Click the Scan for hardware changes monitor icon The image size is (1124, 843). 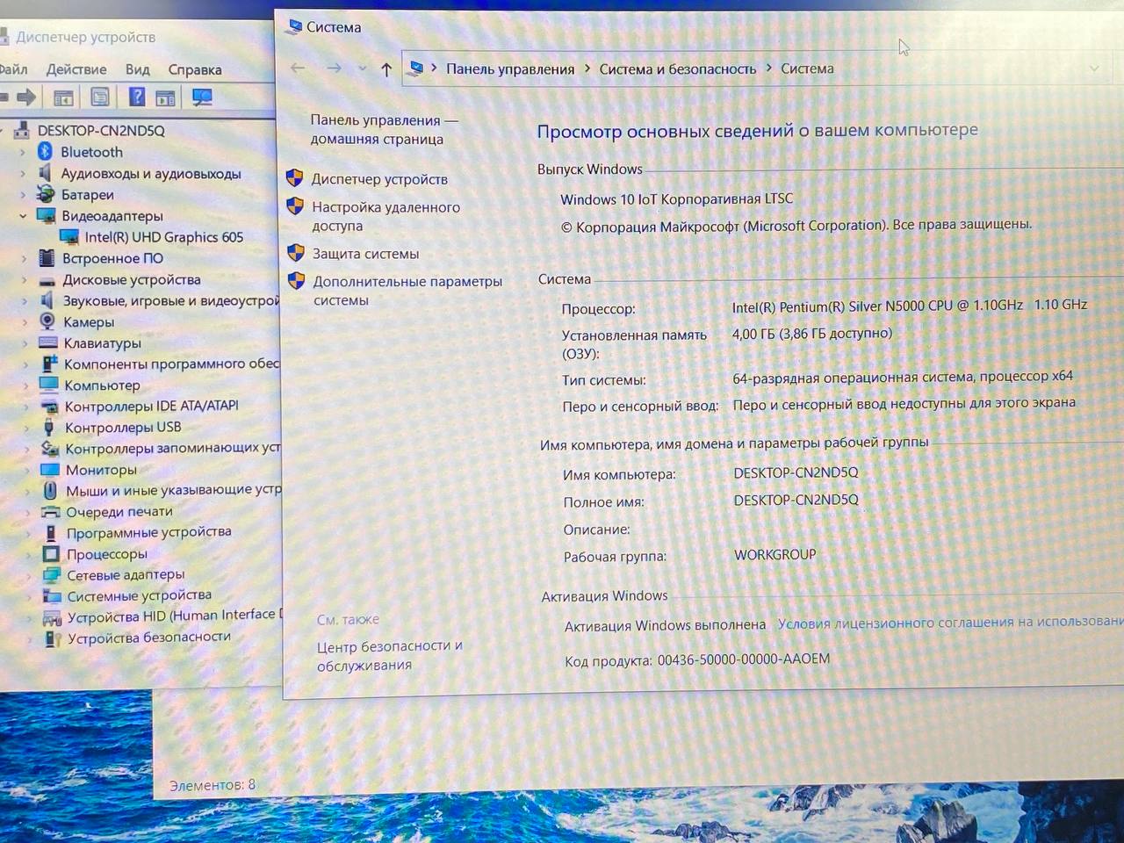(x=202, y=97)
